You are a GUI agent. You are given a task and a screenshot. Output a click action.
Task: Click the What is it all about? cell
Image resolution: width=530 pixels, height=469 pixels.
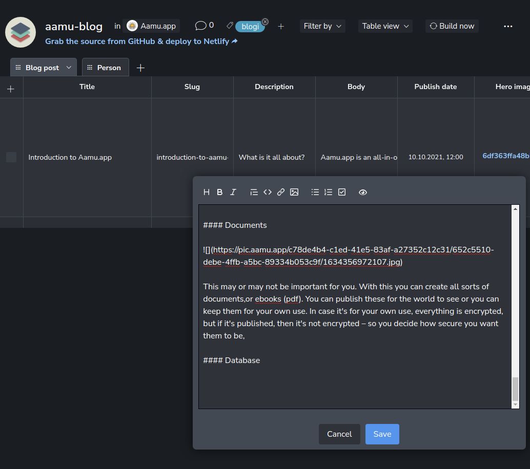click(274, 157)
